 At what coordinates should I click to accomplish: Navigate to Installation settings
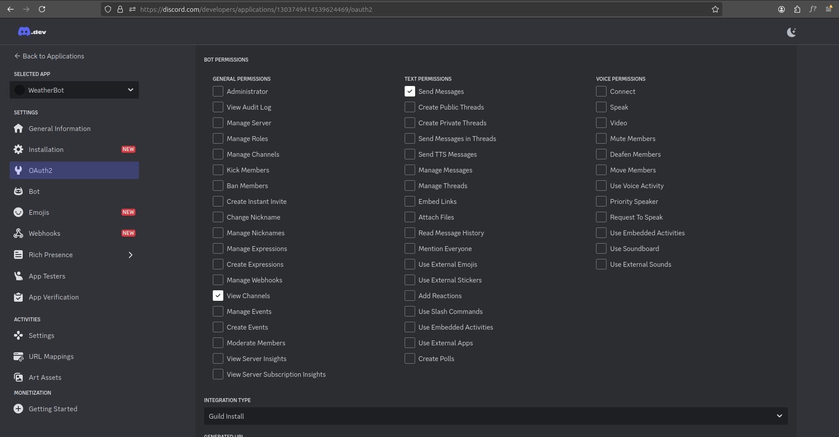click(x=46, y=149)
